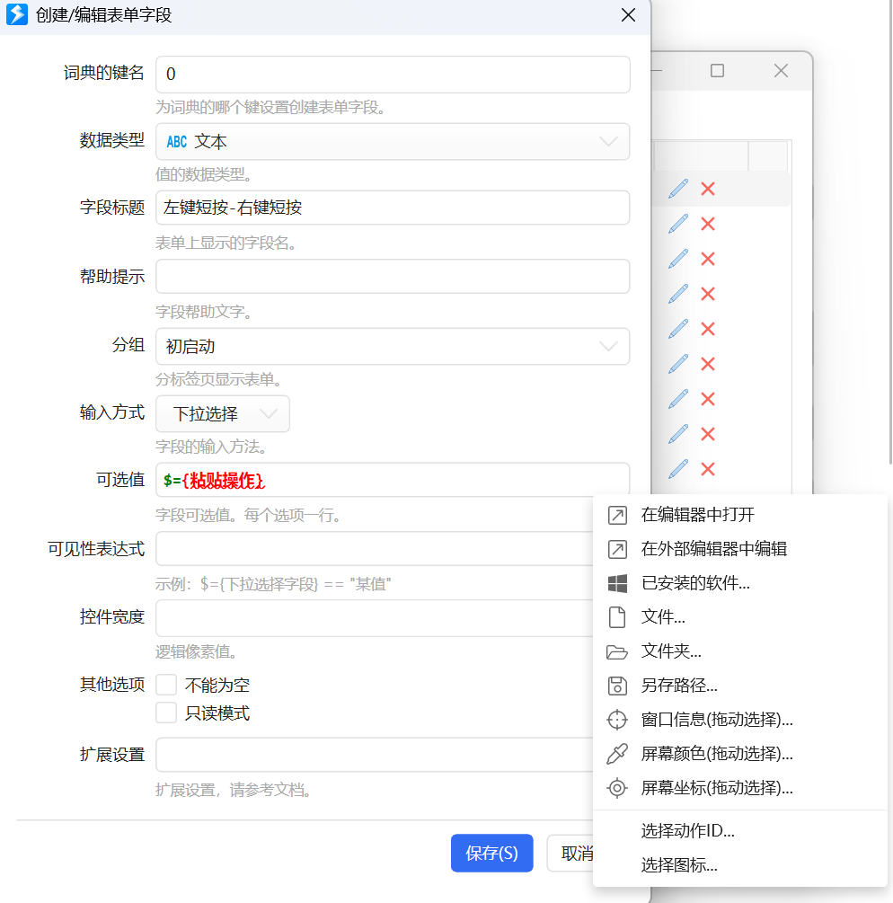Click 窗口信息(拖动选择)... menu entry
The height and width of the screenshot is (903, 893).
point(740,720)
